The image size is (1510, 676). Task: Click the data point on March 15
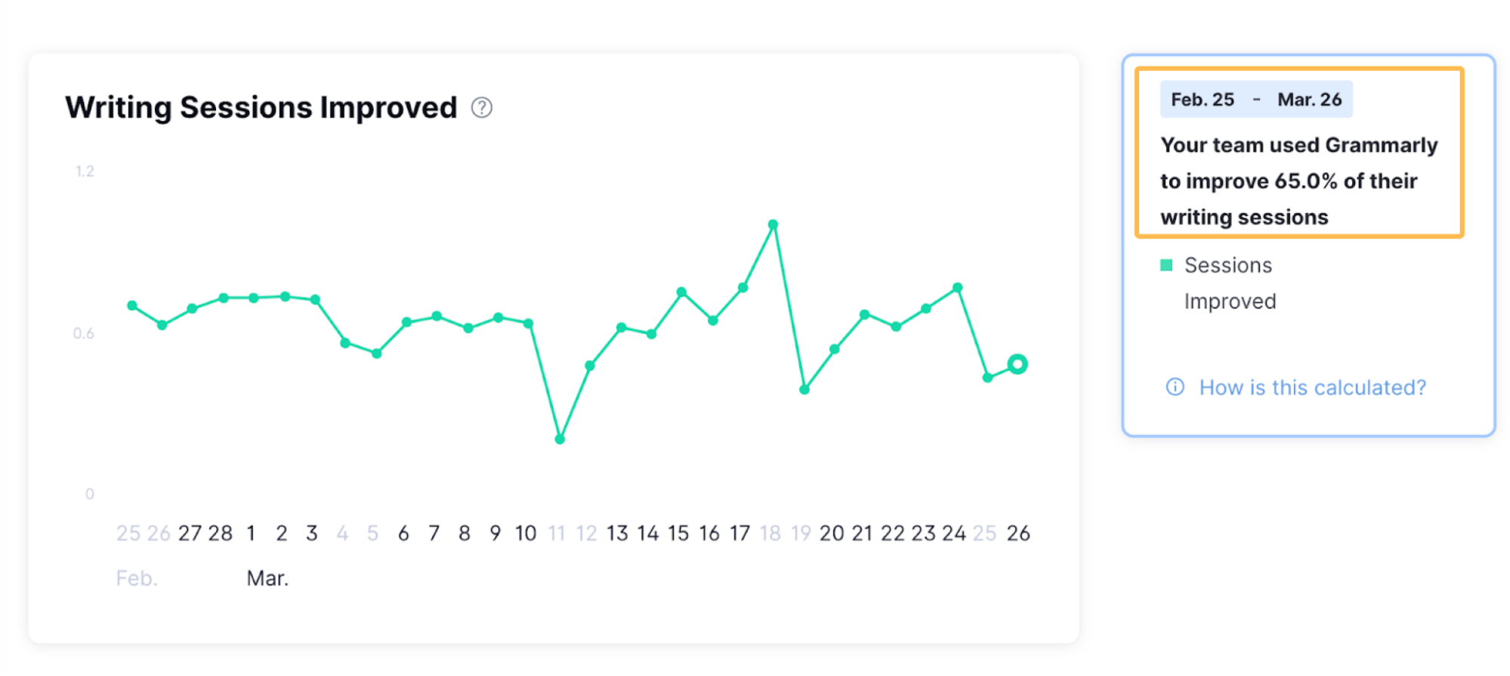click(680, 291)
